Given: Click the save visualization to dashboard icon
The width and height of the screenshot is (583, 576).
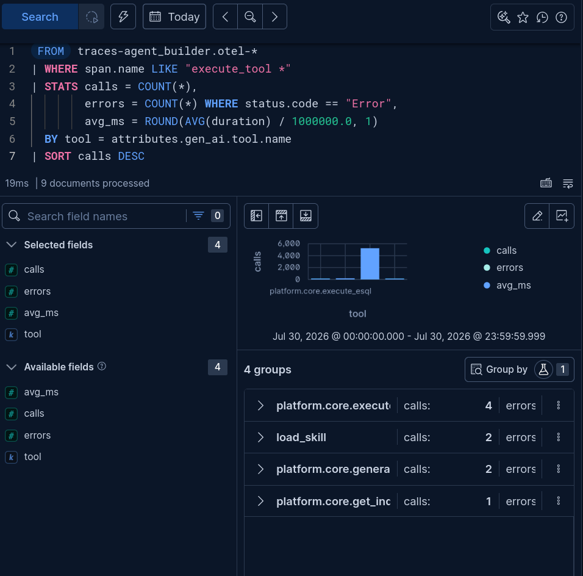Looking at the screenshot, I should [562, 216].
